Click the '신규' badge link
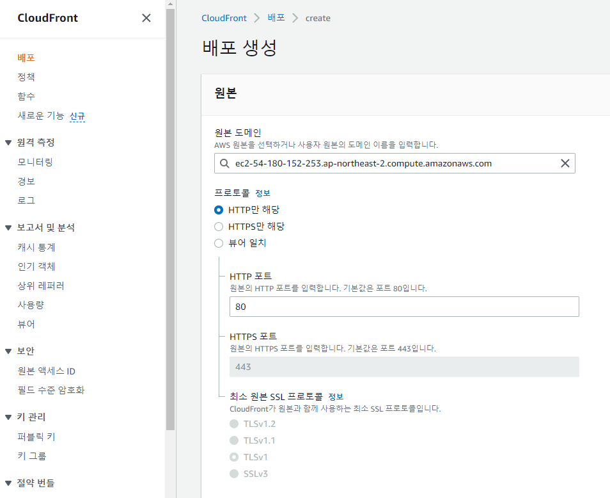 click(77, 116)
